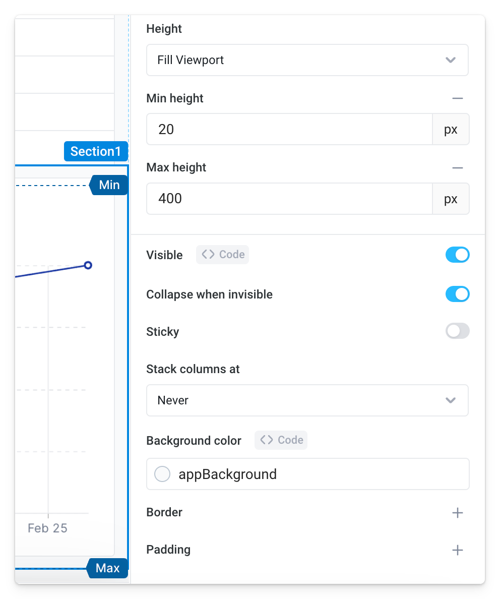Remove the Min height setting via minus icon
Viewport: 500px width, 599px height.
[458, 98]
